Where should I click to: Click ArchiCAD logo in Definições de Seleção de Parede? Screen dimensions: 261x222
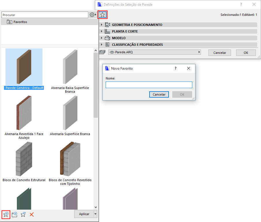tap(100, 4)
